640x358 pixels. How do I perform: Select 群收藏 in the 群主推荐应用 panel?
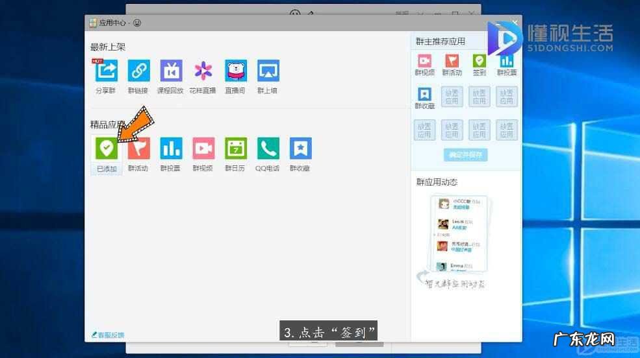click(424, 93)
